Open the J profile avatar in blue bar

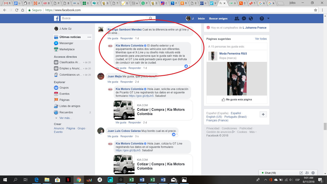[188, 18]
